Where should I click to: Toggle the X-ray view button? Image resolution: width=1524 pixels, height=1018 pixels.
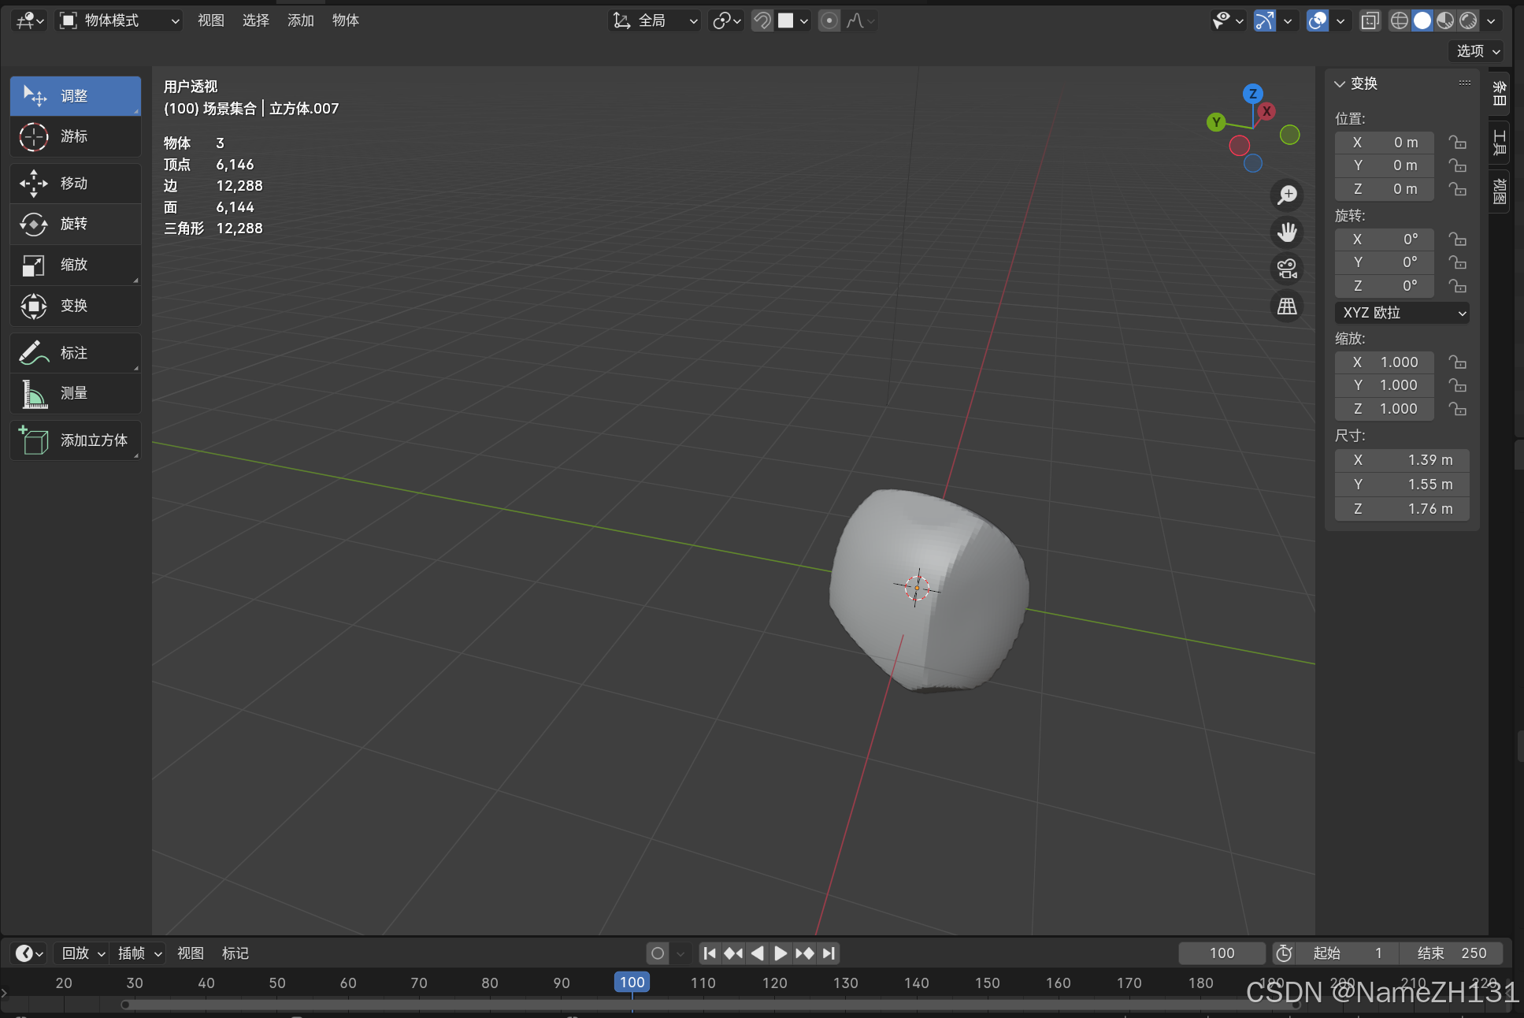click(x=1370, y=20)
